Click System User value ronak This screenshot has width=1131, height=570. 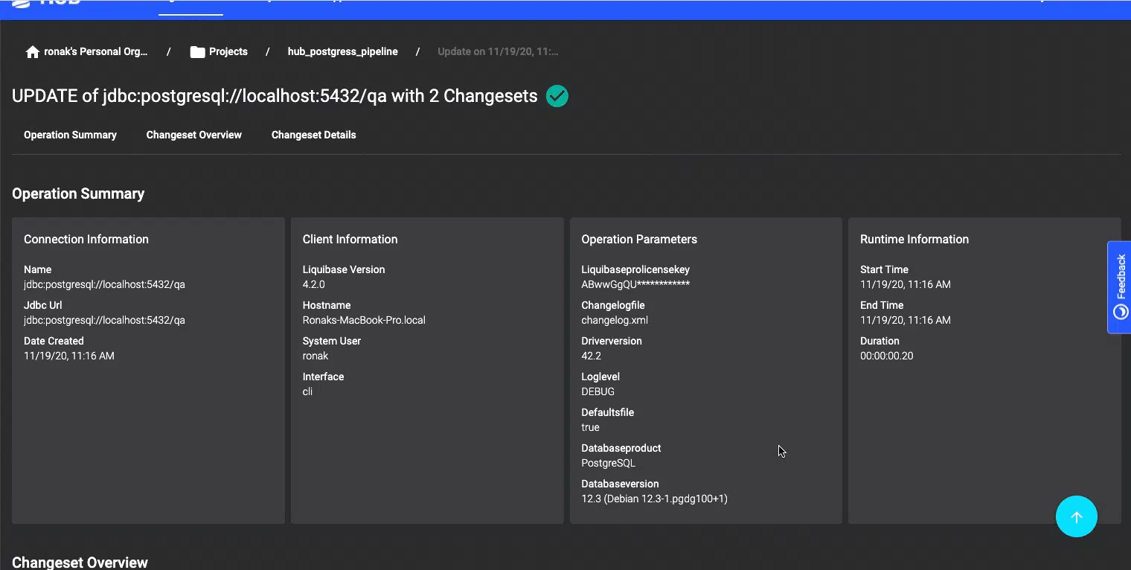[315, 356]
